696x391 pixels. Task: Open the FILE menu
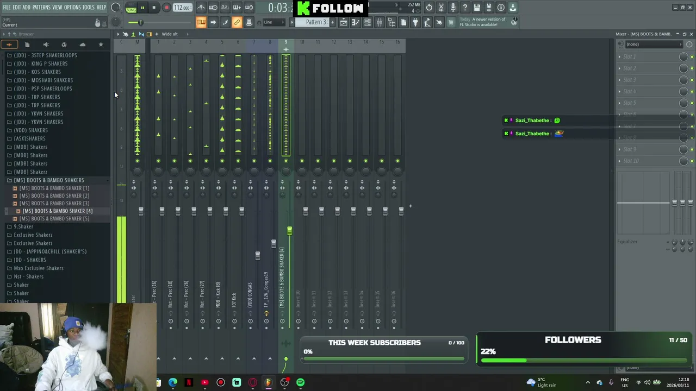[7, 8]
